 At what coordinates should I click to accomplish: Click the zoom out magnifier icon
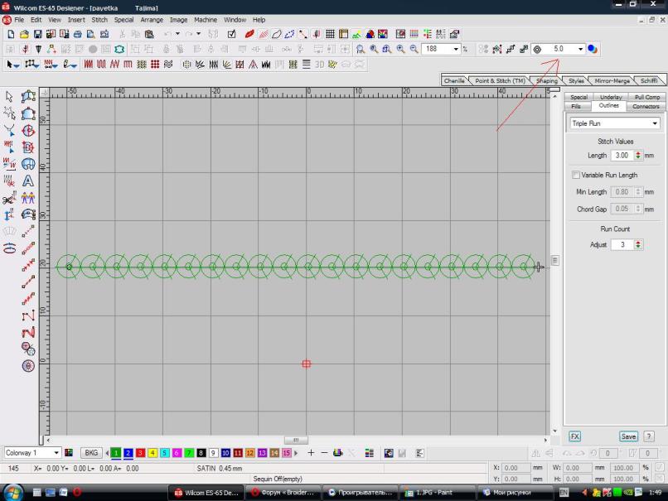414,49
